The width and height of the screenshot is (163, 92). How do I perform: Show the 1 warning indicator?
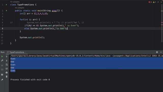(154, 2)
